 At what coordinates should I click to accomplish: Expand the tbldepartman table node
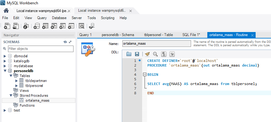17,81
